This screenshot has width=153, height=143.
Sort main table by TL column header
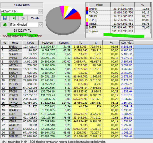point(80,43)
